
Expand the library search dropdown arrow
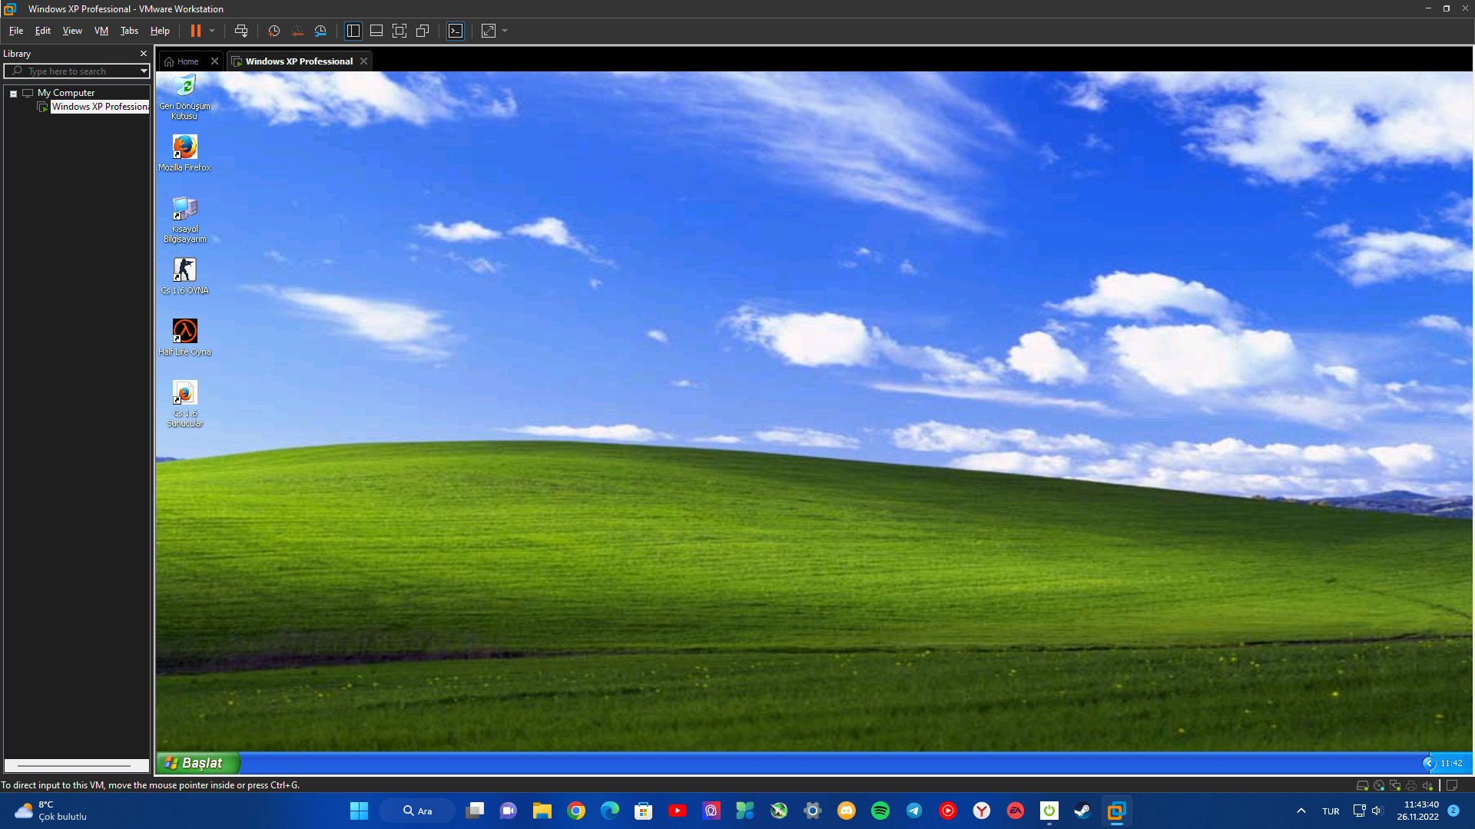tap(144, 71)
